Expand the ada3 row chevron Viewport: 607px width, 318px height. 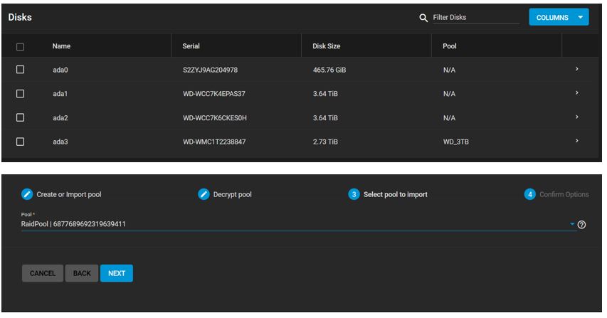pyautogui.click(x=577, y=141)
